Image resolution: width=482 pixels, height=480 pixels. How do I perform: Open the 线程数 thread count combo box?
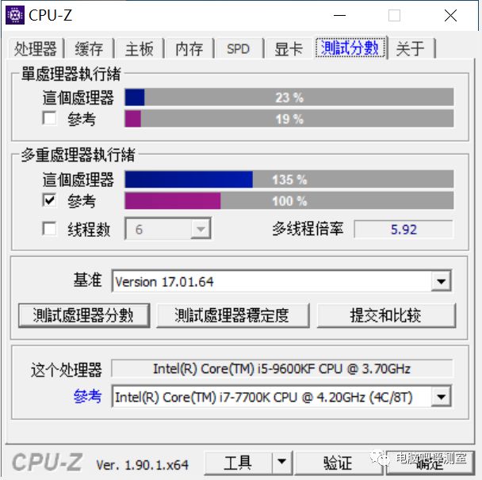[168, 229]
